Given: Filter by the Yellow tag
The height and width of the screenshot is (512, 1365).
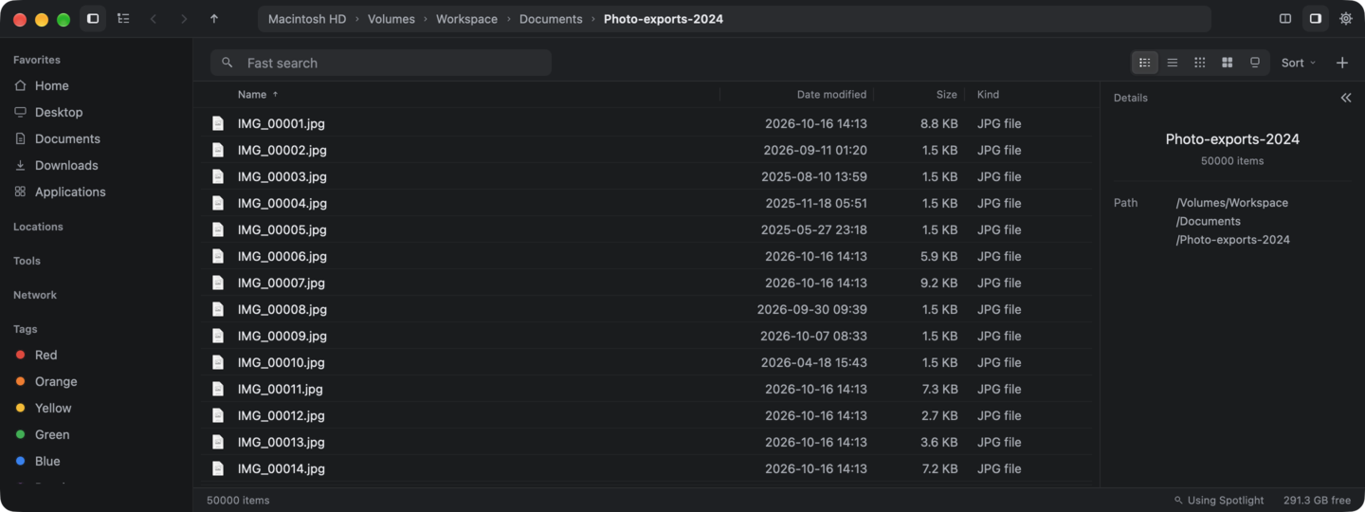Looking at the screenshot, I should click(97, 408).
